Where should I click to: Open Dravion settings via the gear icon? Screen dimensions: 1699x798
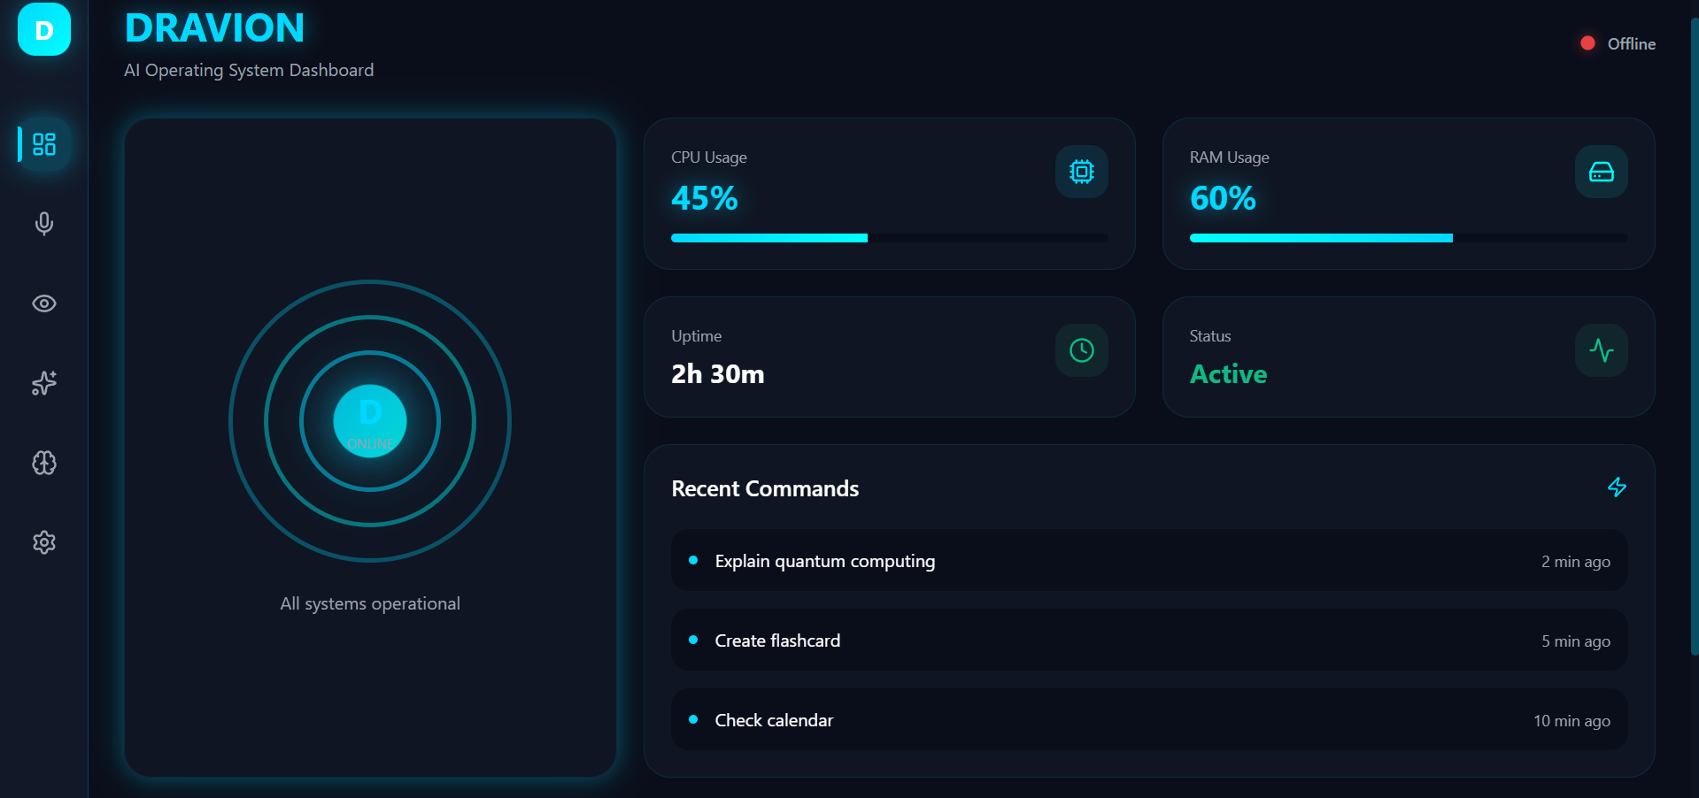click(43, 542)
